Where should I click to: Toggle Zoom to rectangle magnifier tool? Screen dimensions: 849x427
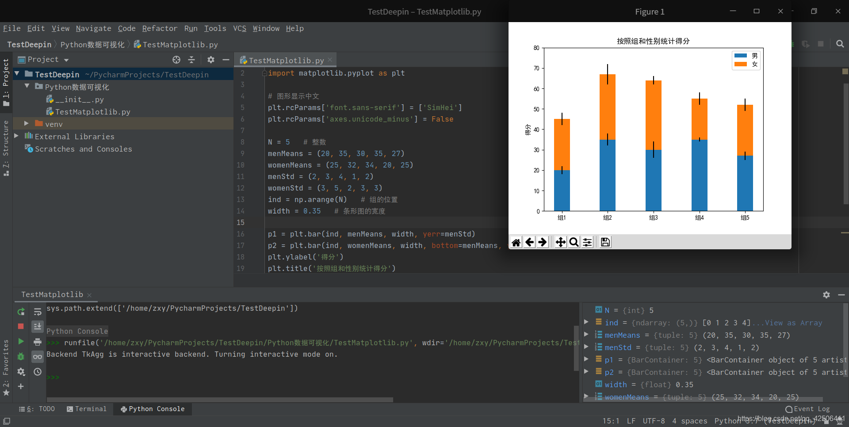click(574, 242)
